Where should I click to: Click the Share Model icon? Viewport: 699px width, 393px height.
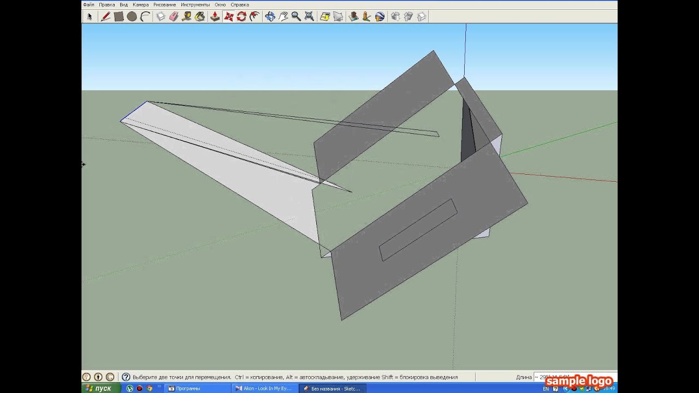click(408, 16)
